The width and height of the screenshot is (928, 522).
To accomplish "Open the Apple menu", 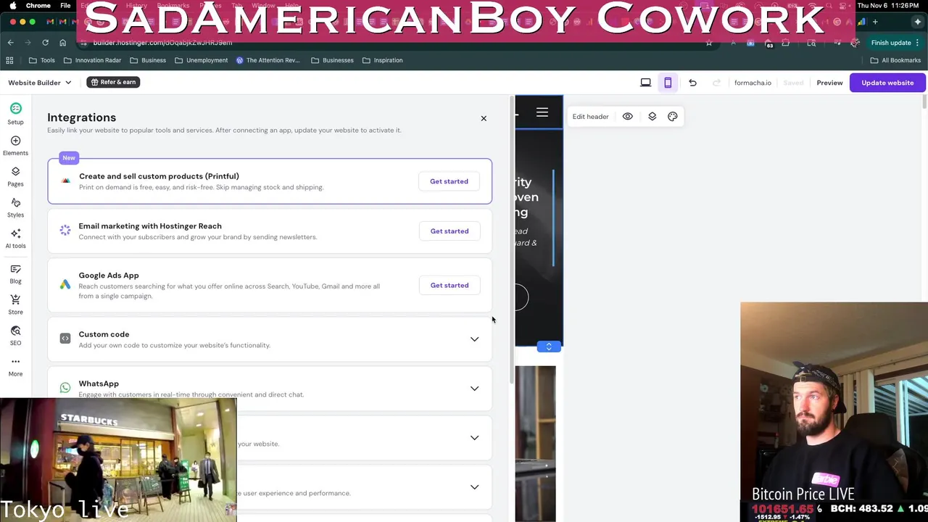I will [12, 5].
